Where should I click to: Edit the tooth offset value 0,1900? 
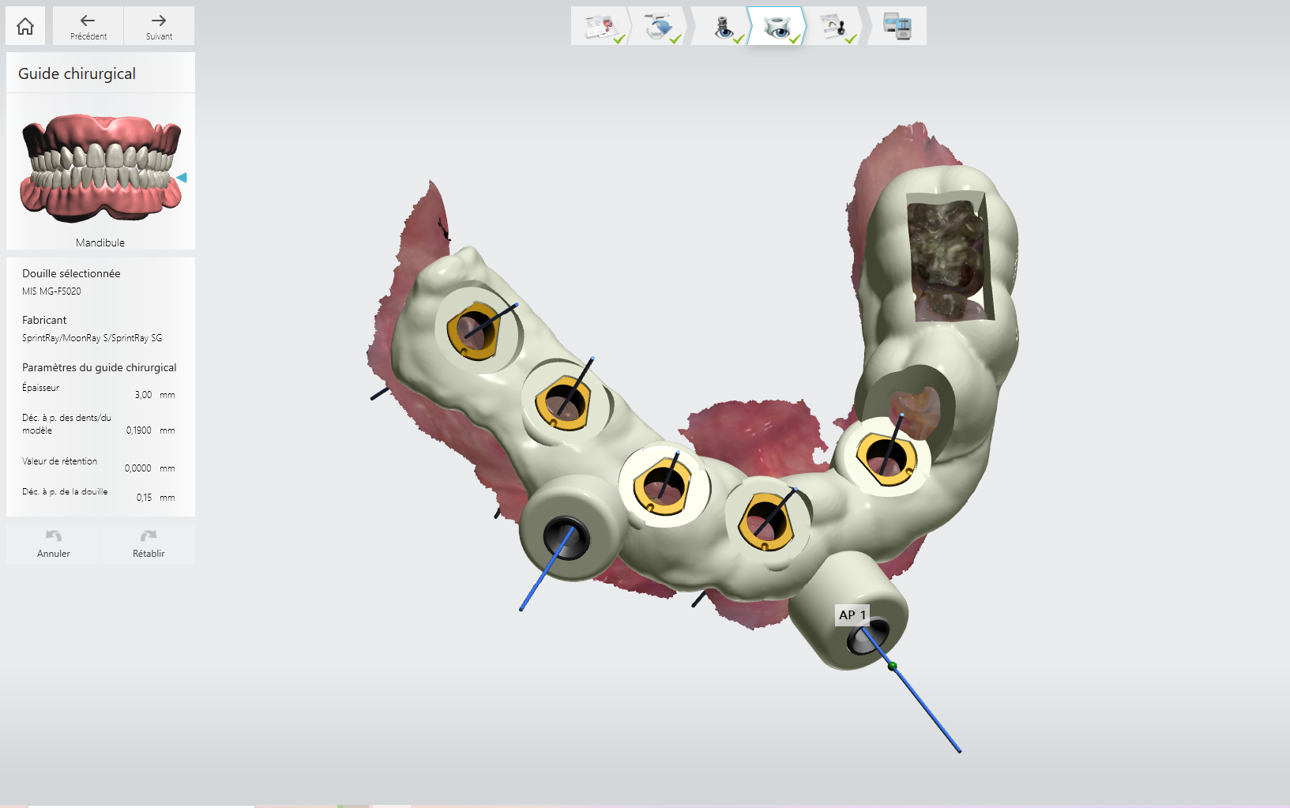pos(139,430)
